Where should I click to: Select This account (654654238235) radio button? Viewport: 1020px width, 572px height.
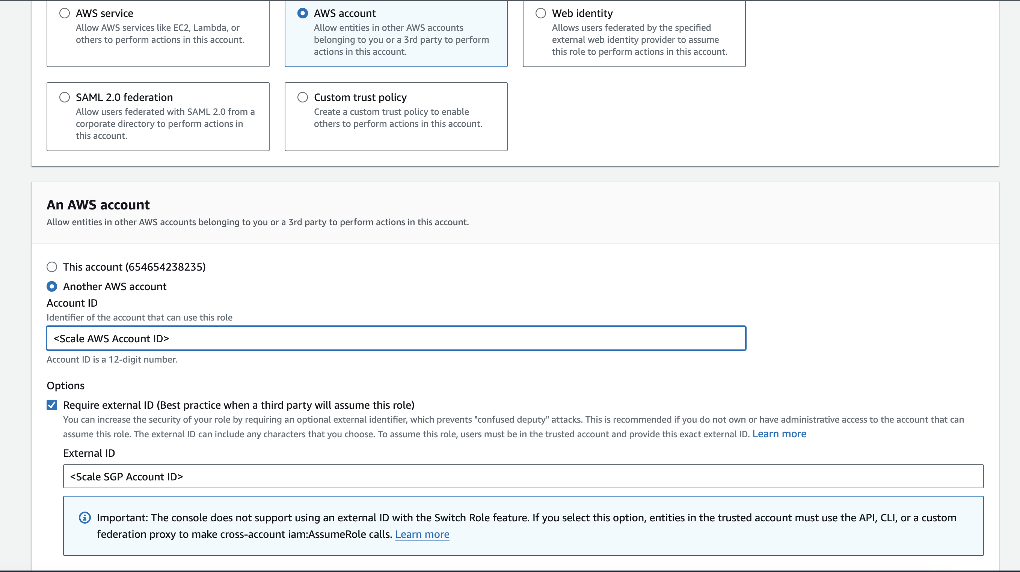tap(52, 267)
